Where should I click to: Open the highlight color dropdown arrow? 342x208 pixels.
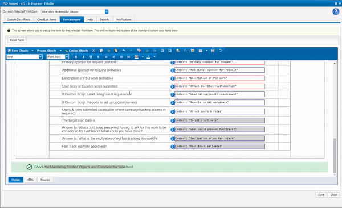coord(142,57)
